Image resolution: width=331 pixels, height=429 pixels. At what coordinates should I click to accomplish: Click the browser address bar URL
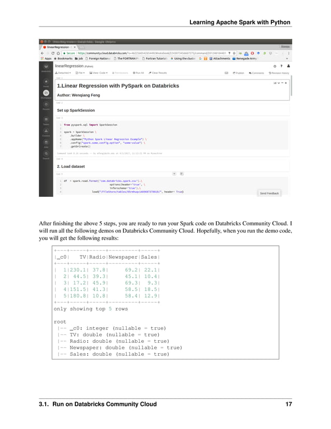click(x=152, y=53)
